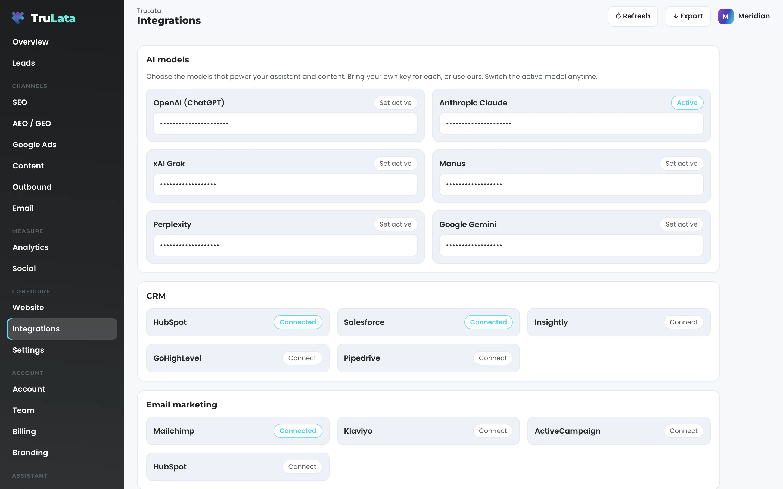Set Google Gemini as active model
This screenshot has height=489, width=783.
tap(681, 224)
